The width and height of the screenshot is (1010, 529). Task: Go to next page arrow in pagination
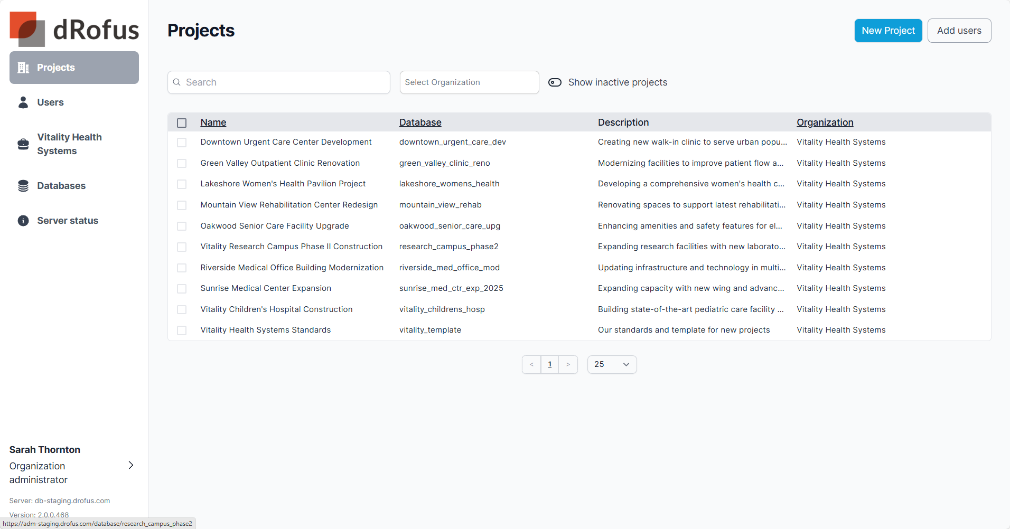click(x=568, y=364)
